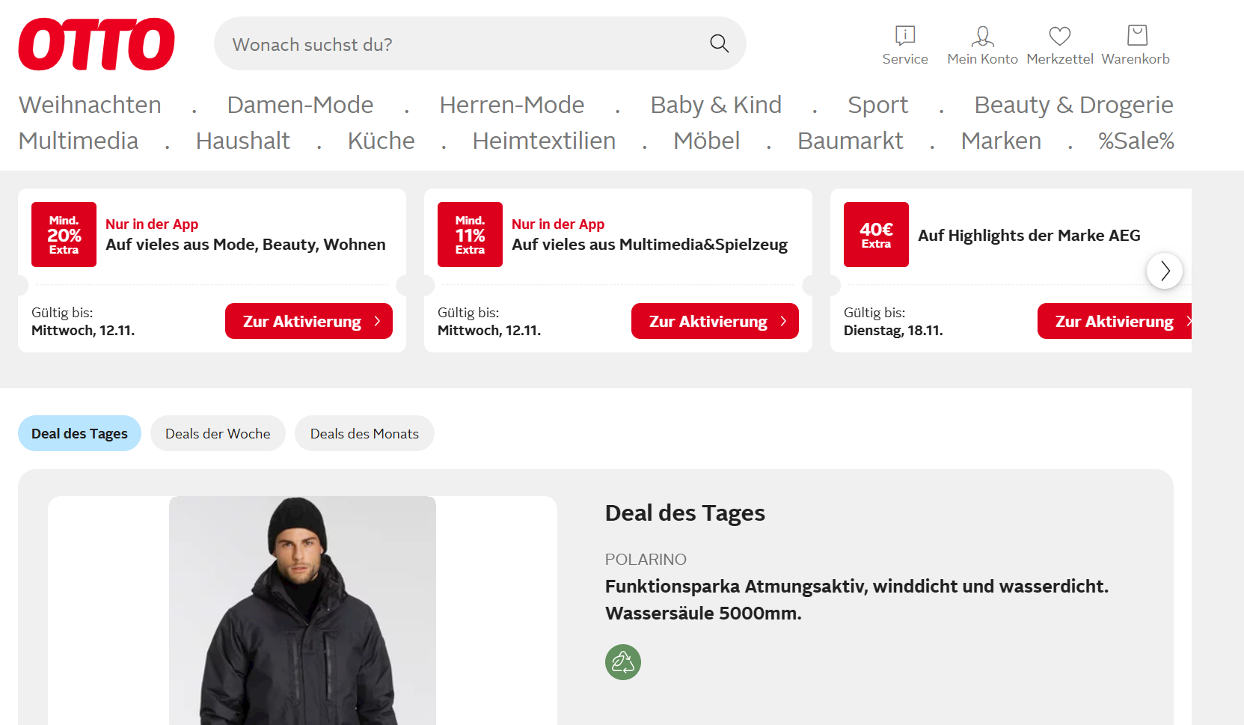Image resolution: width=1244 pixels, height=725 pixels.
Task: Show next coupons with carousel arrow
Action: tap(1164, 271)
